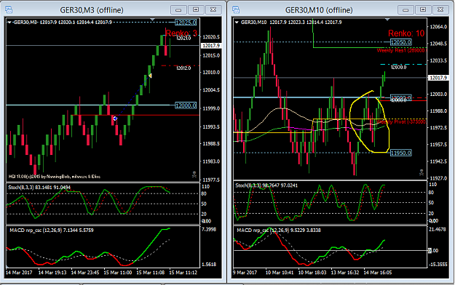455x285 pixels.
Task: Click the chart icon in GER30,M10 title bar
Action: (x=236, y=10)
